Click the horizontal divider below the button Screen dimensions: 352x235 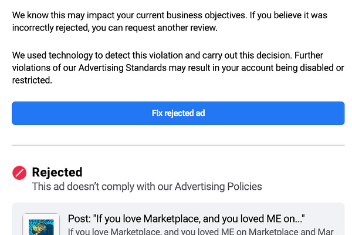[x=178, y=145]
